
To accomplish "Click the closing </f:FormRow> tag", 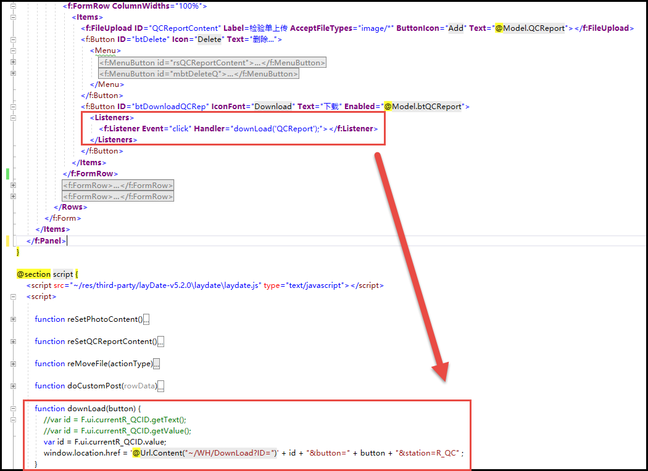I will (90, 174).
